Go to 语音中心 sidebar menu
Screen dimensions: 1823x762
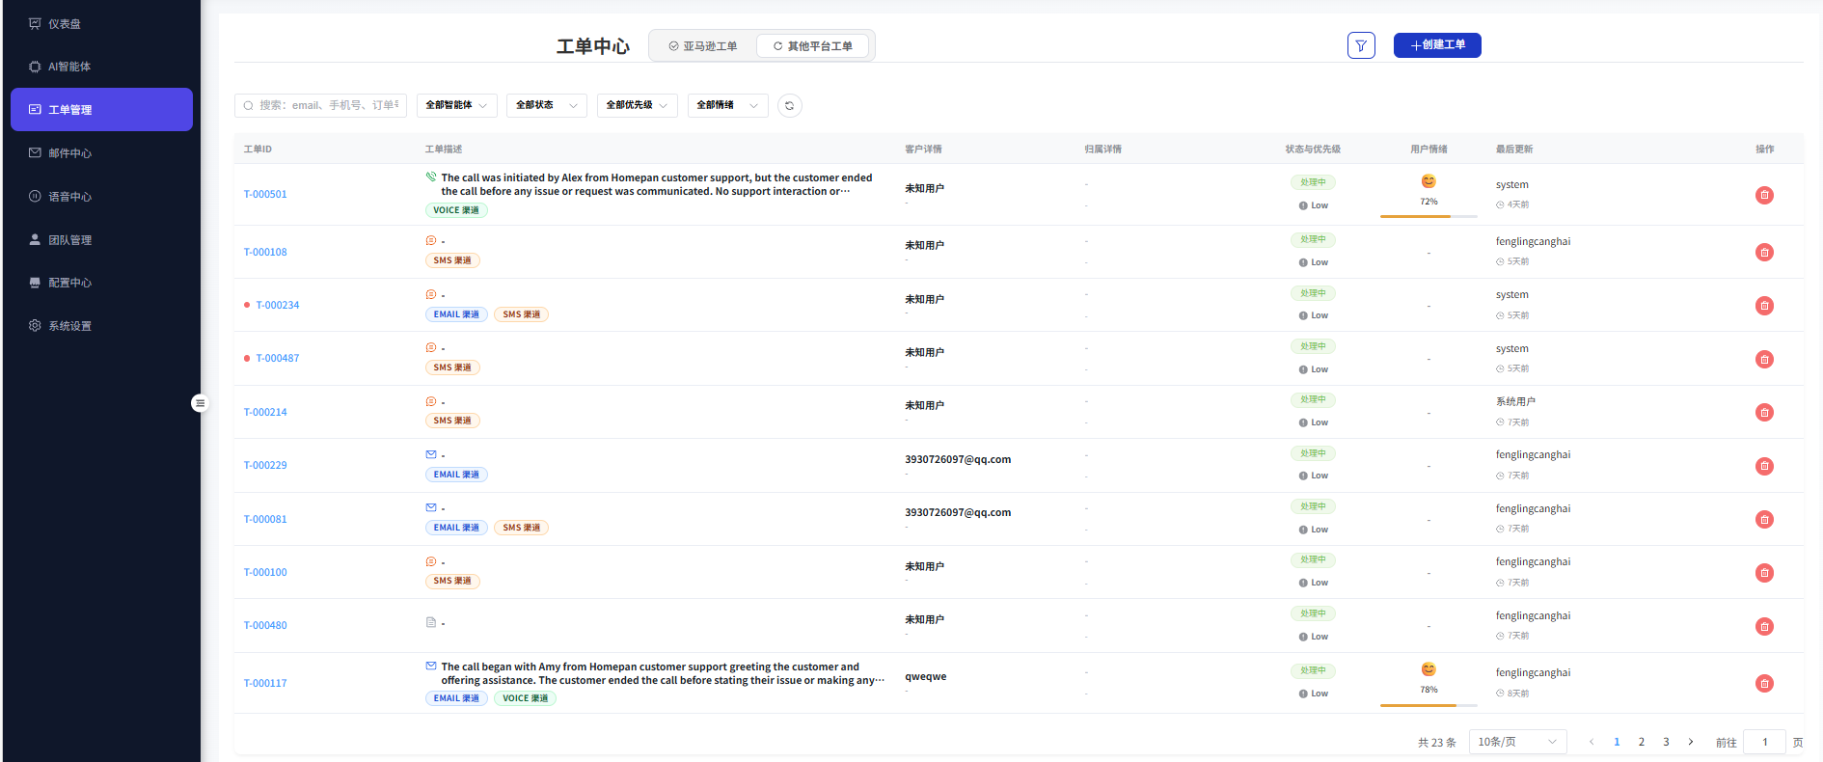(69, 197)
